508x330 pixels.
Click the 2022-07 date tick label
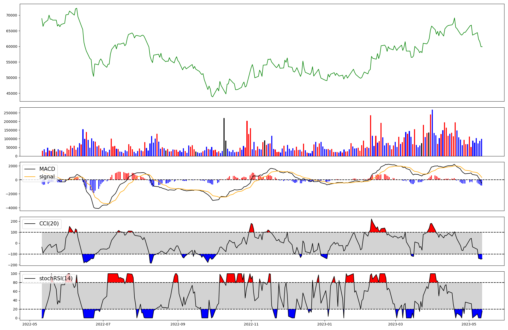[103, 324]
